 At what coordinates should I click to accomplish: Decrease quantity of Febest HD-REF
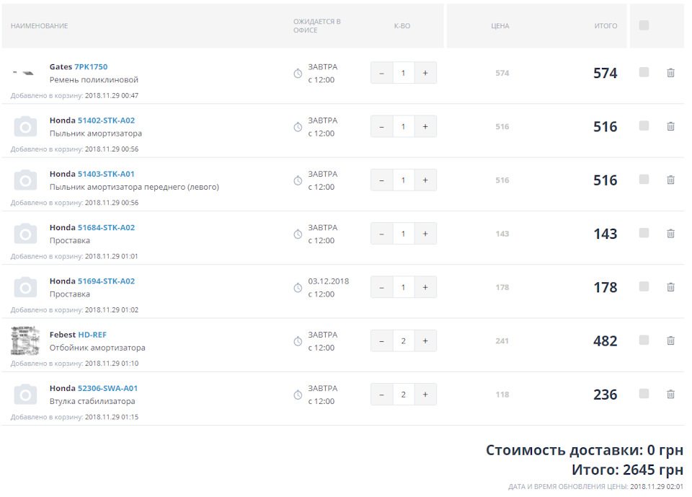pyautogui.click(x=381, y=340)
